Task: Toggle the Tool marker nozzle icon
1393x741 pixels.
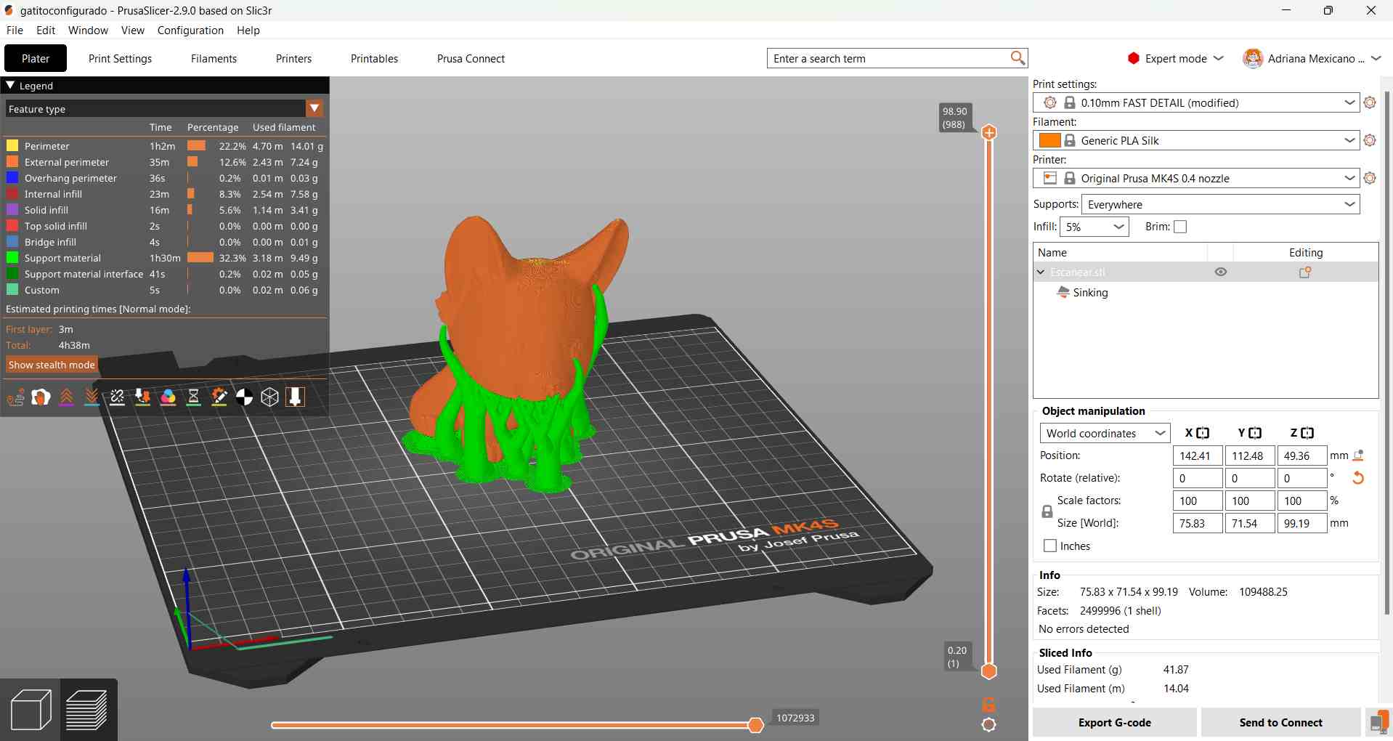Action: [296, 397]
